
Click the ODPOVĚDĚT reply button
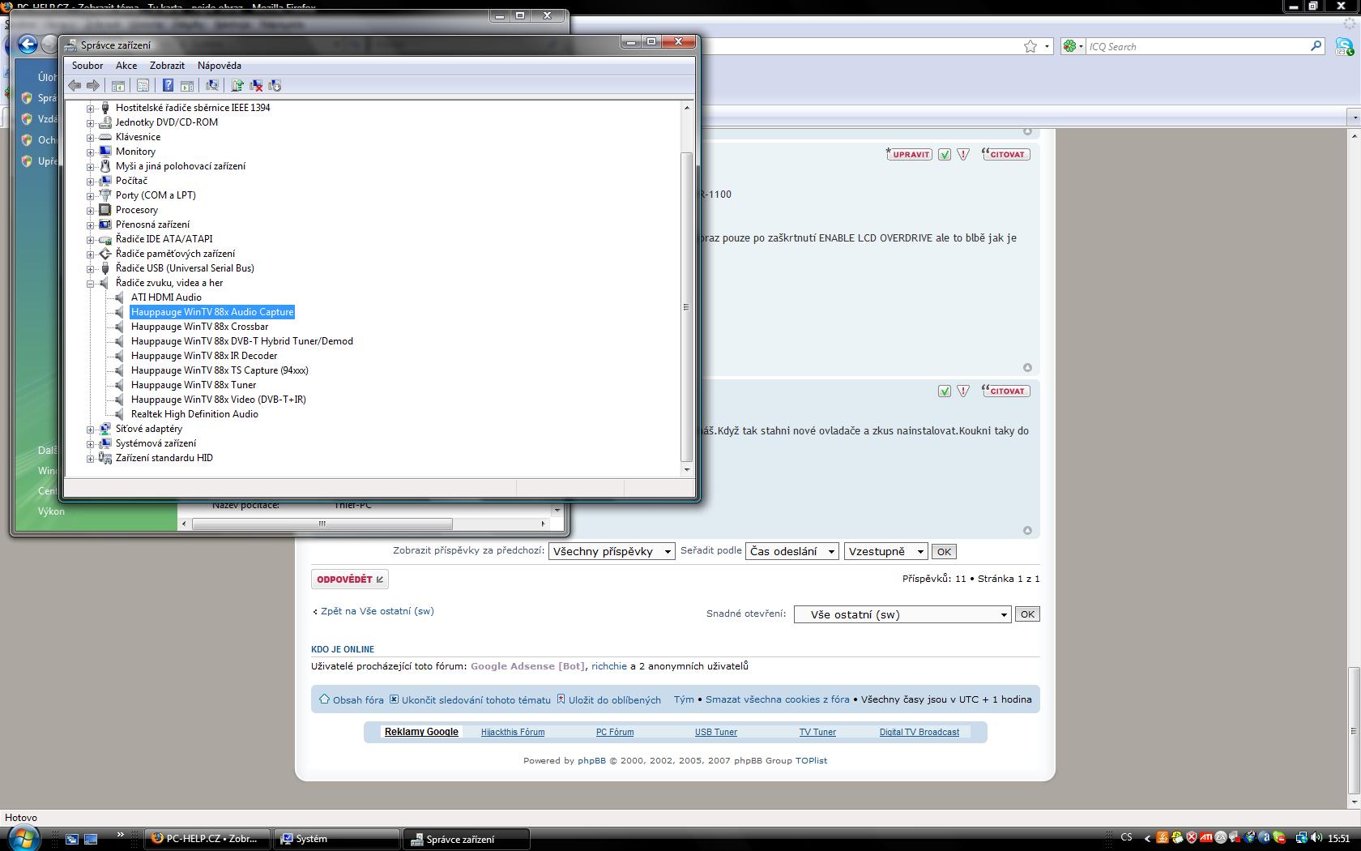click(350, 579)
